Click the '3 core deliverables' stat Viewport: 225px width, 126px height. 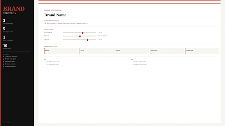point(8,21)
